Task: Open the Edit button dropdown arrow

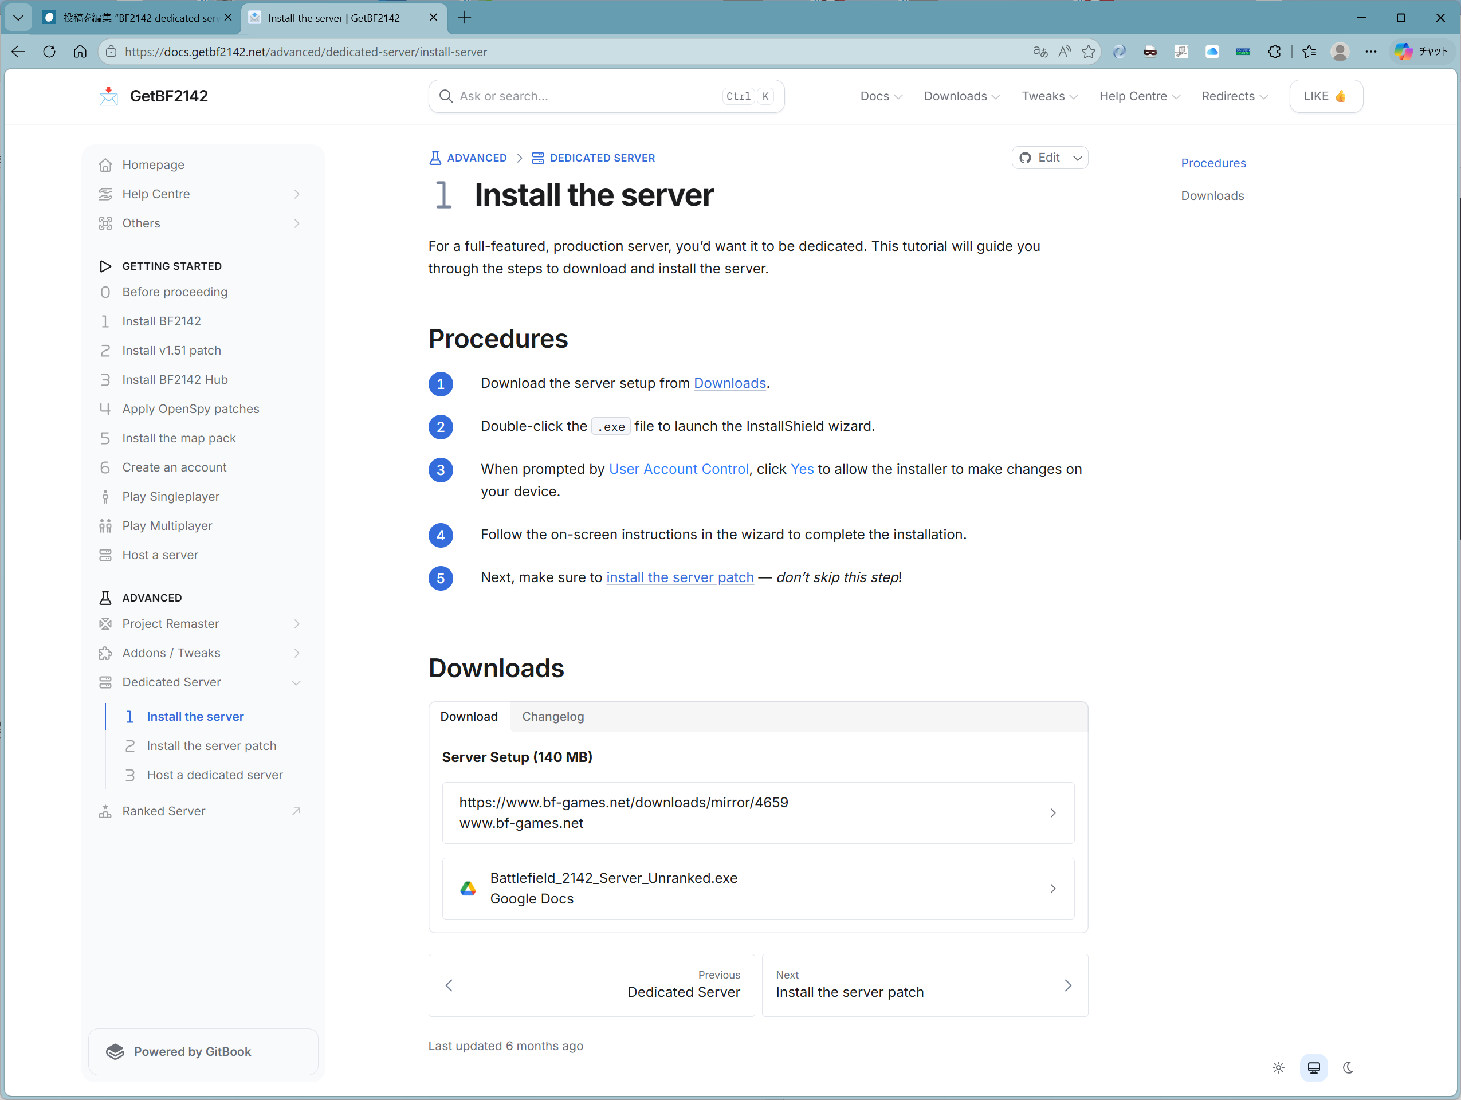Action: [x=1077, y=158]
